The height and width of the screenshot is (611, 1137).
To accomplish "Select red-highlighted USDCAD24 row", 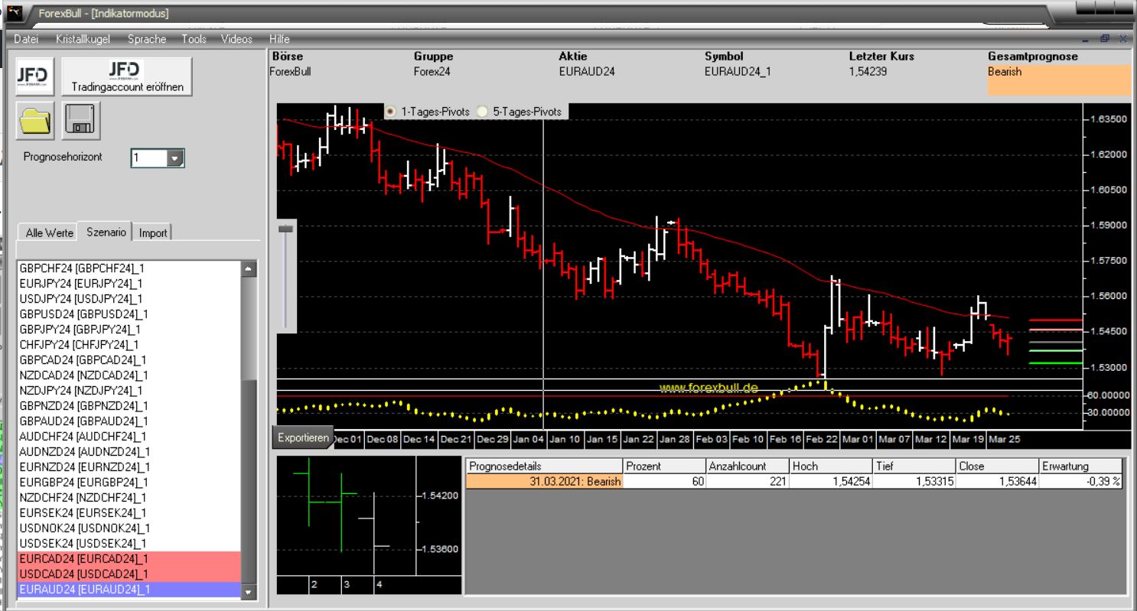I will pyautogui.click(x=128, y=574).
